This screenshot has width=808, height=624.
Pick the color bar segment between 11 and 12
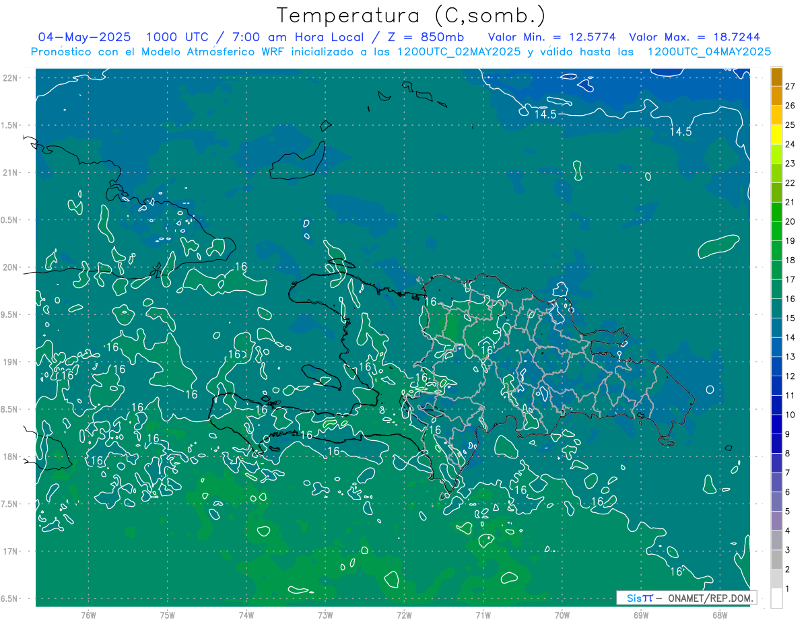[776, 386]
